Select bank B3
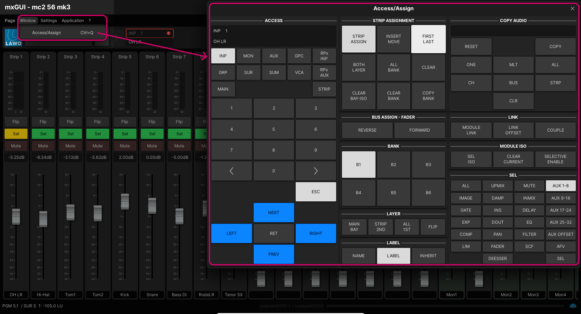This screenshot has width=581, height=314. 428,165
